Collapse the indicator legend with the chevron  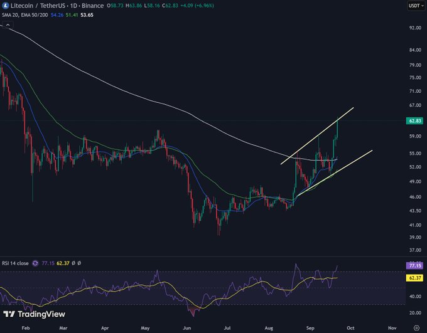coord(8,25)
